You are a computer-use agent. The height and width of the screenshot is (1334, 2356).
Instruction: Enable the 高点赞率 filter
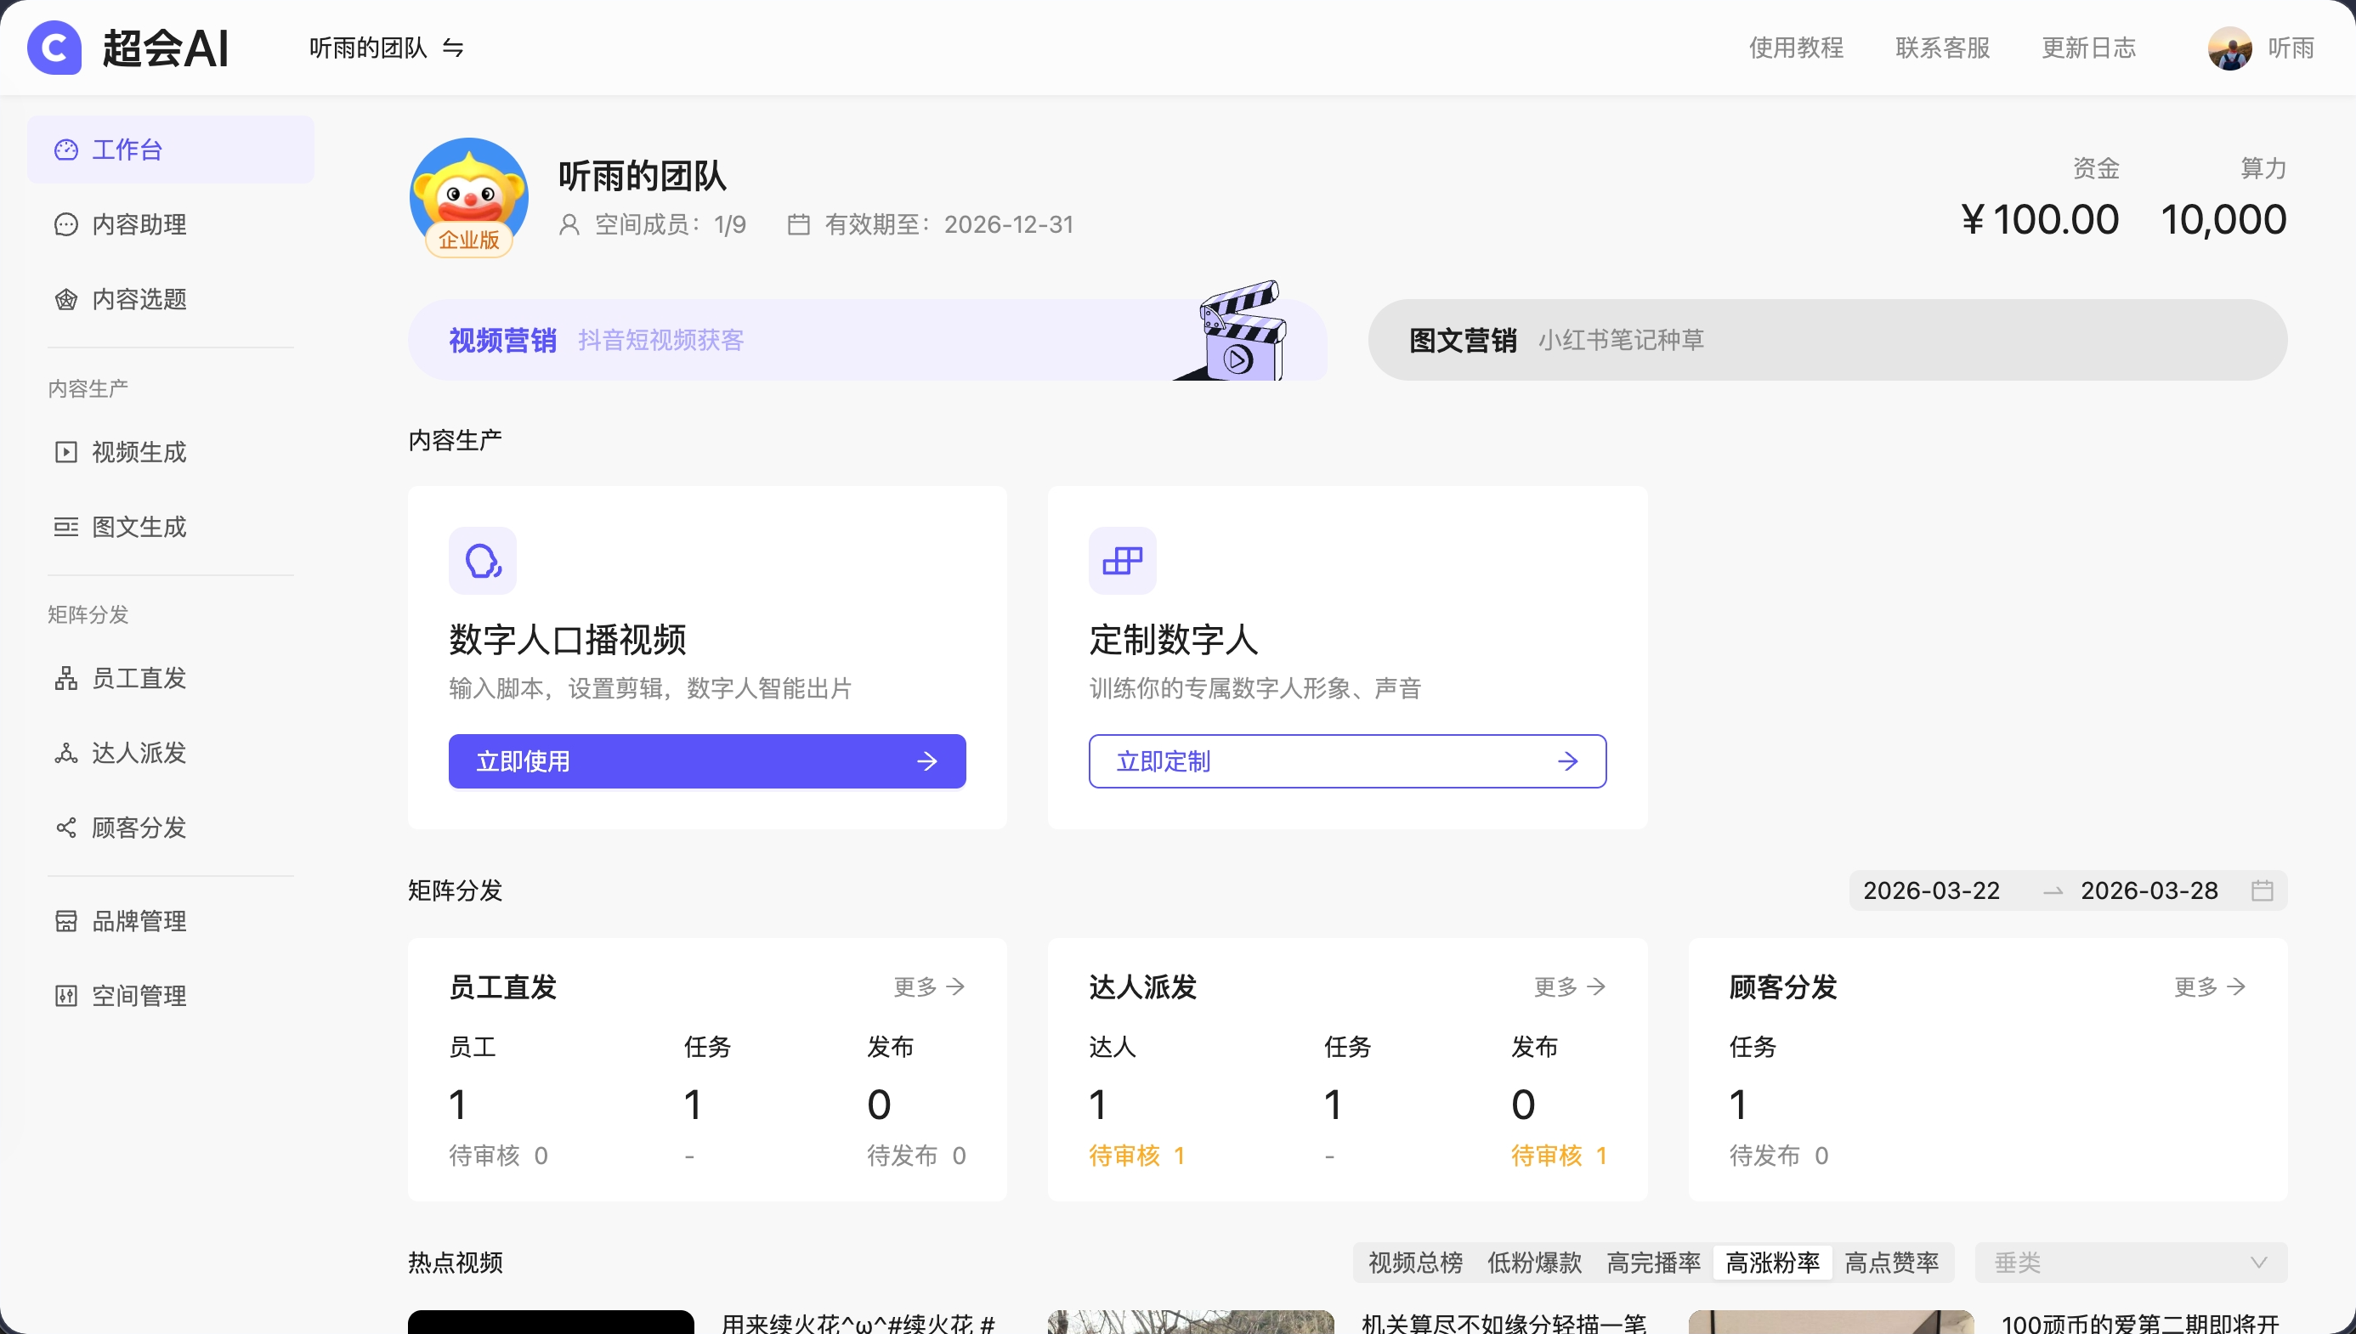pos(1890,1263)
